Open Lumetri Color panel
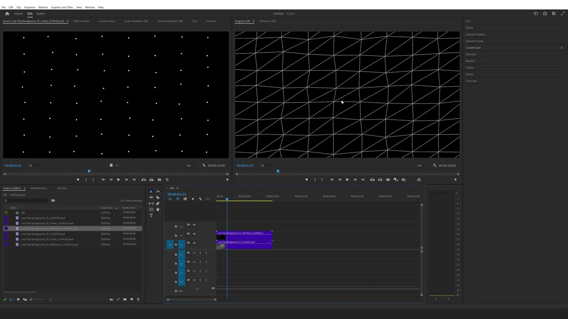This screenshot has width=568, height=319. (x=473, y=47)
